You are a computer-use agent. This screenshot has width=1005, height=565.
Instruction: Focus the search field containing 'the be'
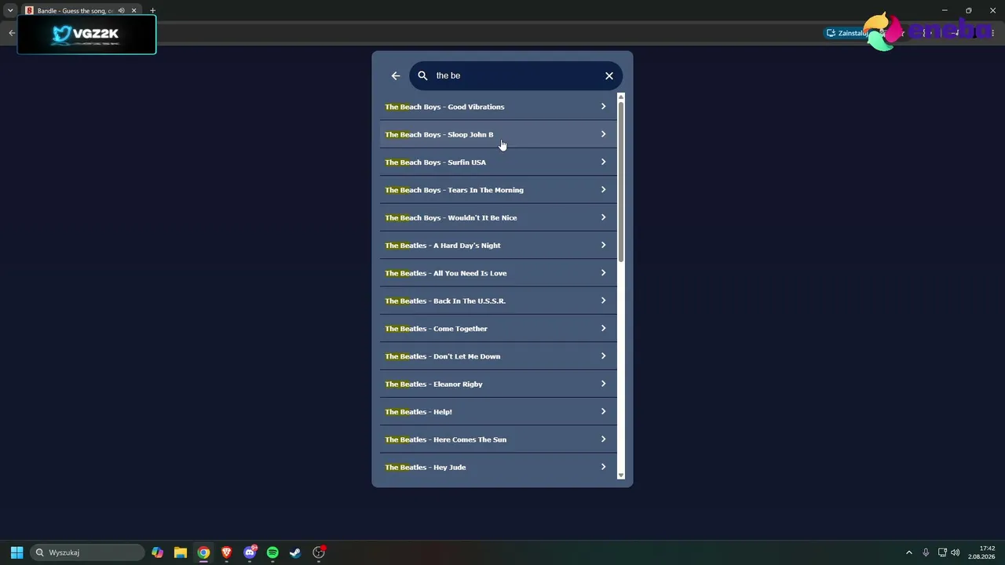(x=517, y=75)
